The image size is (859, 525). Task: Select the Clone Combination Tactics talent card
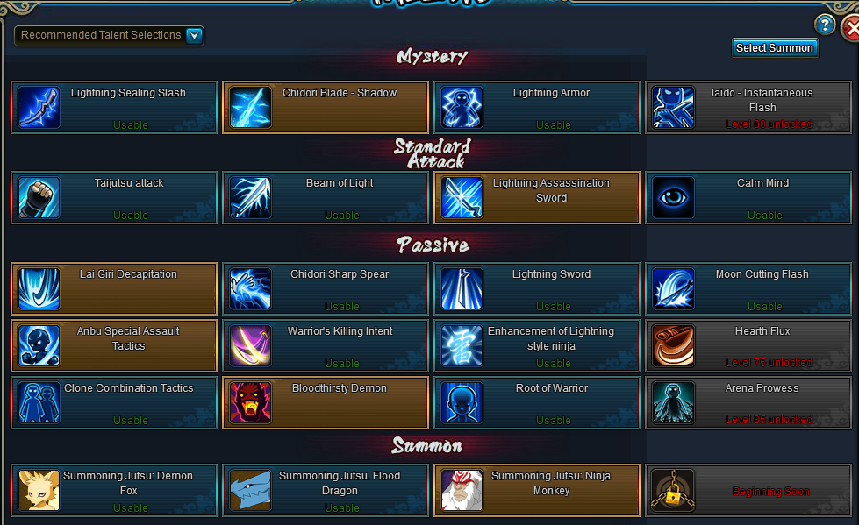pyautogui.click(x=114, y=403)
